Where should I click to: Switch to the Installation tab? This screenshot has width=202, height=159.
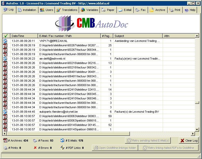click(27, 10)
